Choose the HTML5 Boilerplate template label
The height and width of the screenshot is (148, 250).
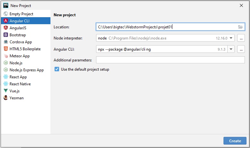click(25, 49)
